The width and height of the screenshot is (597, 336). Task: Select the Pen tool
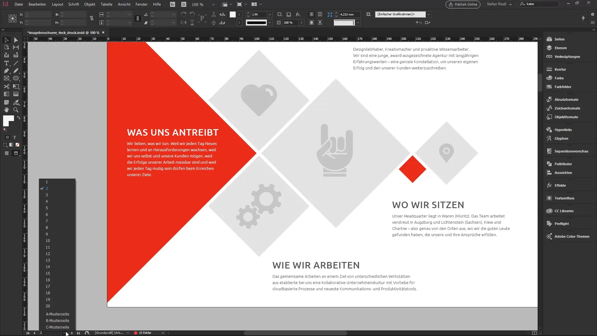(6, 71)
